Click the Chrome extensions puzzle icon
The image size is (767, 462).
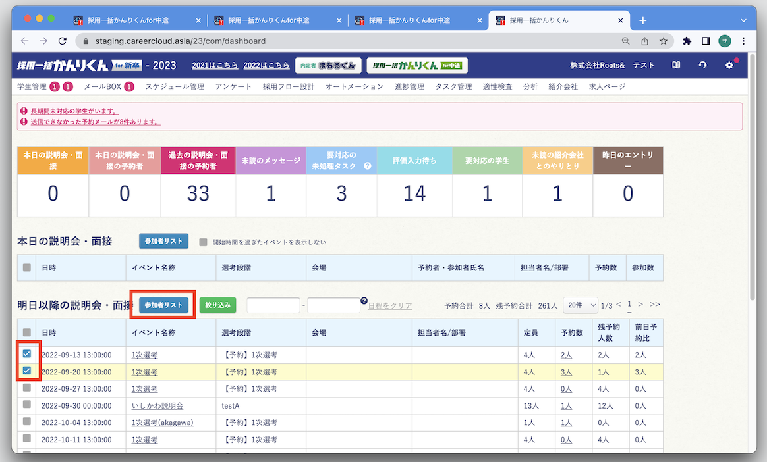pyautogui.click(x=687, y=41)
